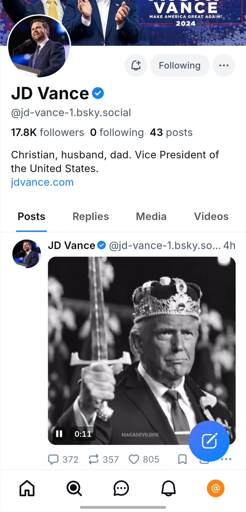This screenshot has height=512, width=246.
Task: Tap the compose new post button
Action: pos(209,441)
